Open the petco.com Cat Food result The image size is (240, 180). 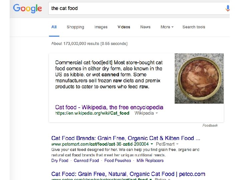(x=128, y=174)
